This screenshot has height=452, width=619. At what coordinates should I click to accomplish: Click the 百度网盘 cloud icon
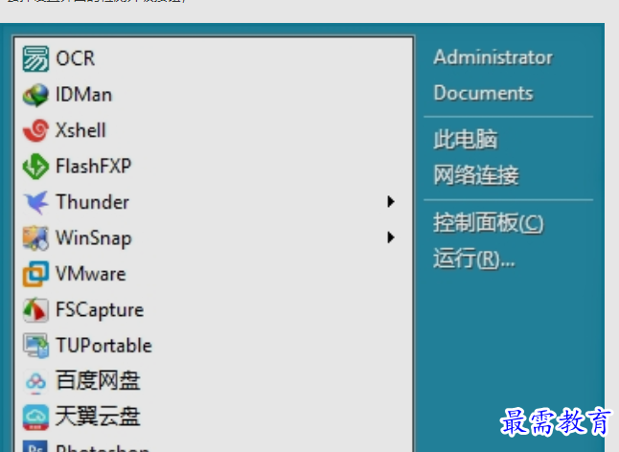click(x=35, y=381)
